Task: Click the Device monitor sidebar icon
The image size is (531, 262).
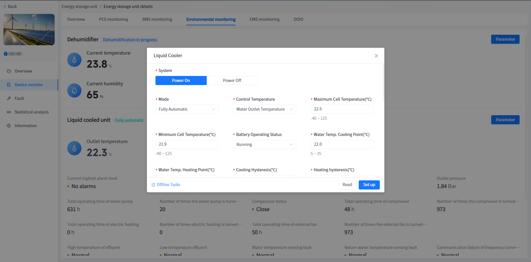Action: [x=9, y=85]
